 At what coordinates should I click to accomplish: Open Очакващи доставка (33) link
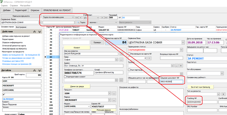click(13, 61)
